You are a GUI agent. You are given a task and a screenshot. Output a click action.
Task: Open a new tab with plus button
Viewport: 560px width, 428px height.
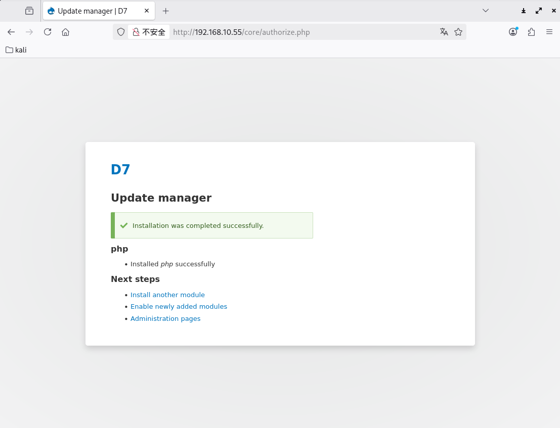pyautogui.click(x=165, y=11)
